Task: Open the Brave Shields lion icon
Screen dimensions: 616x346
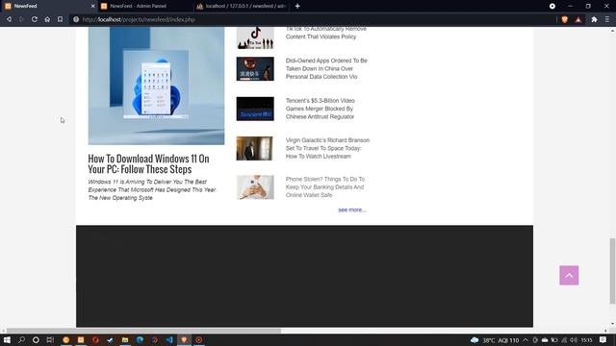Action: tap(565, 19)
